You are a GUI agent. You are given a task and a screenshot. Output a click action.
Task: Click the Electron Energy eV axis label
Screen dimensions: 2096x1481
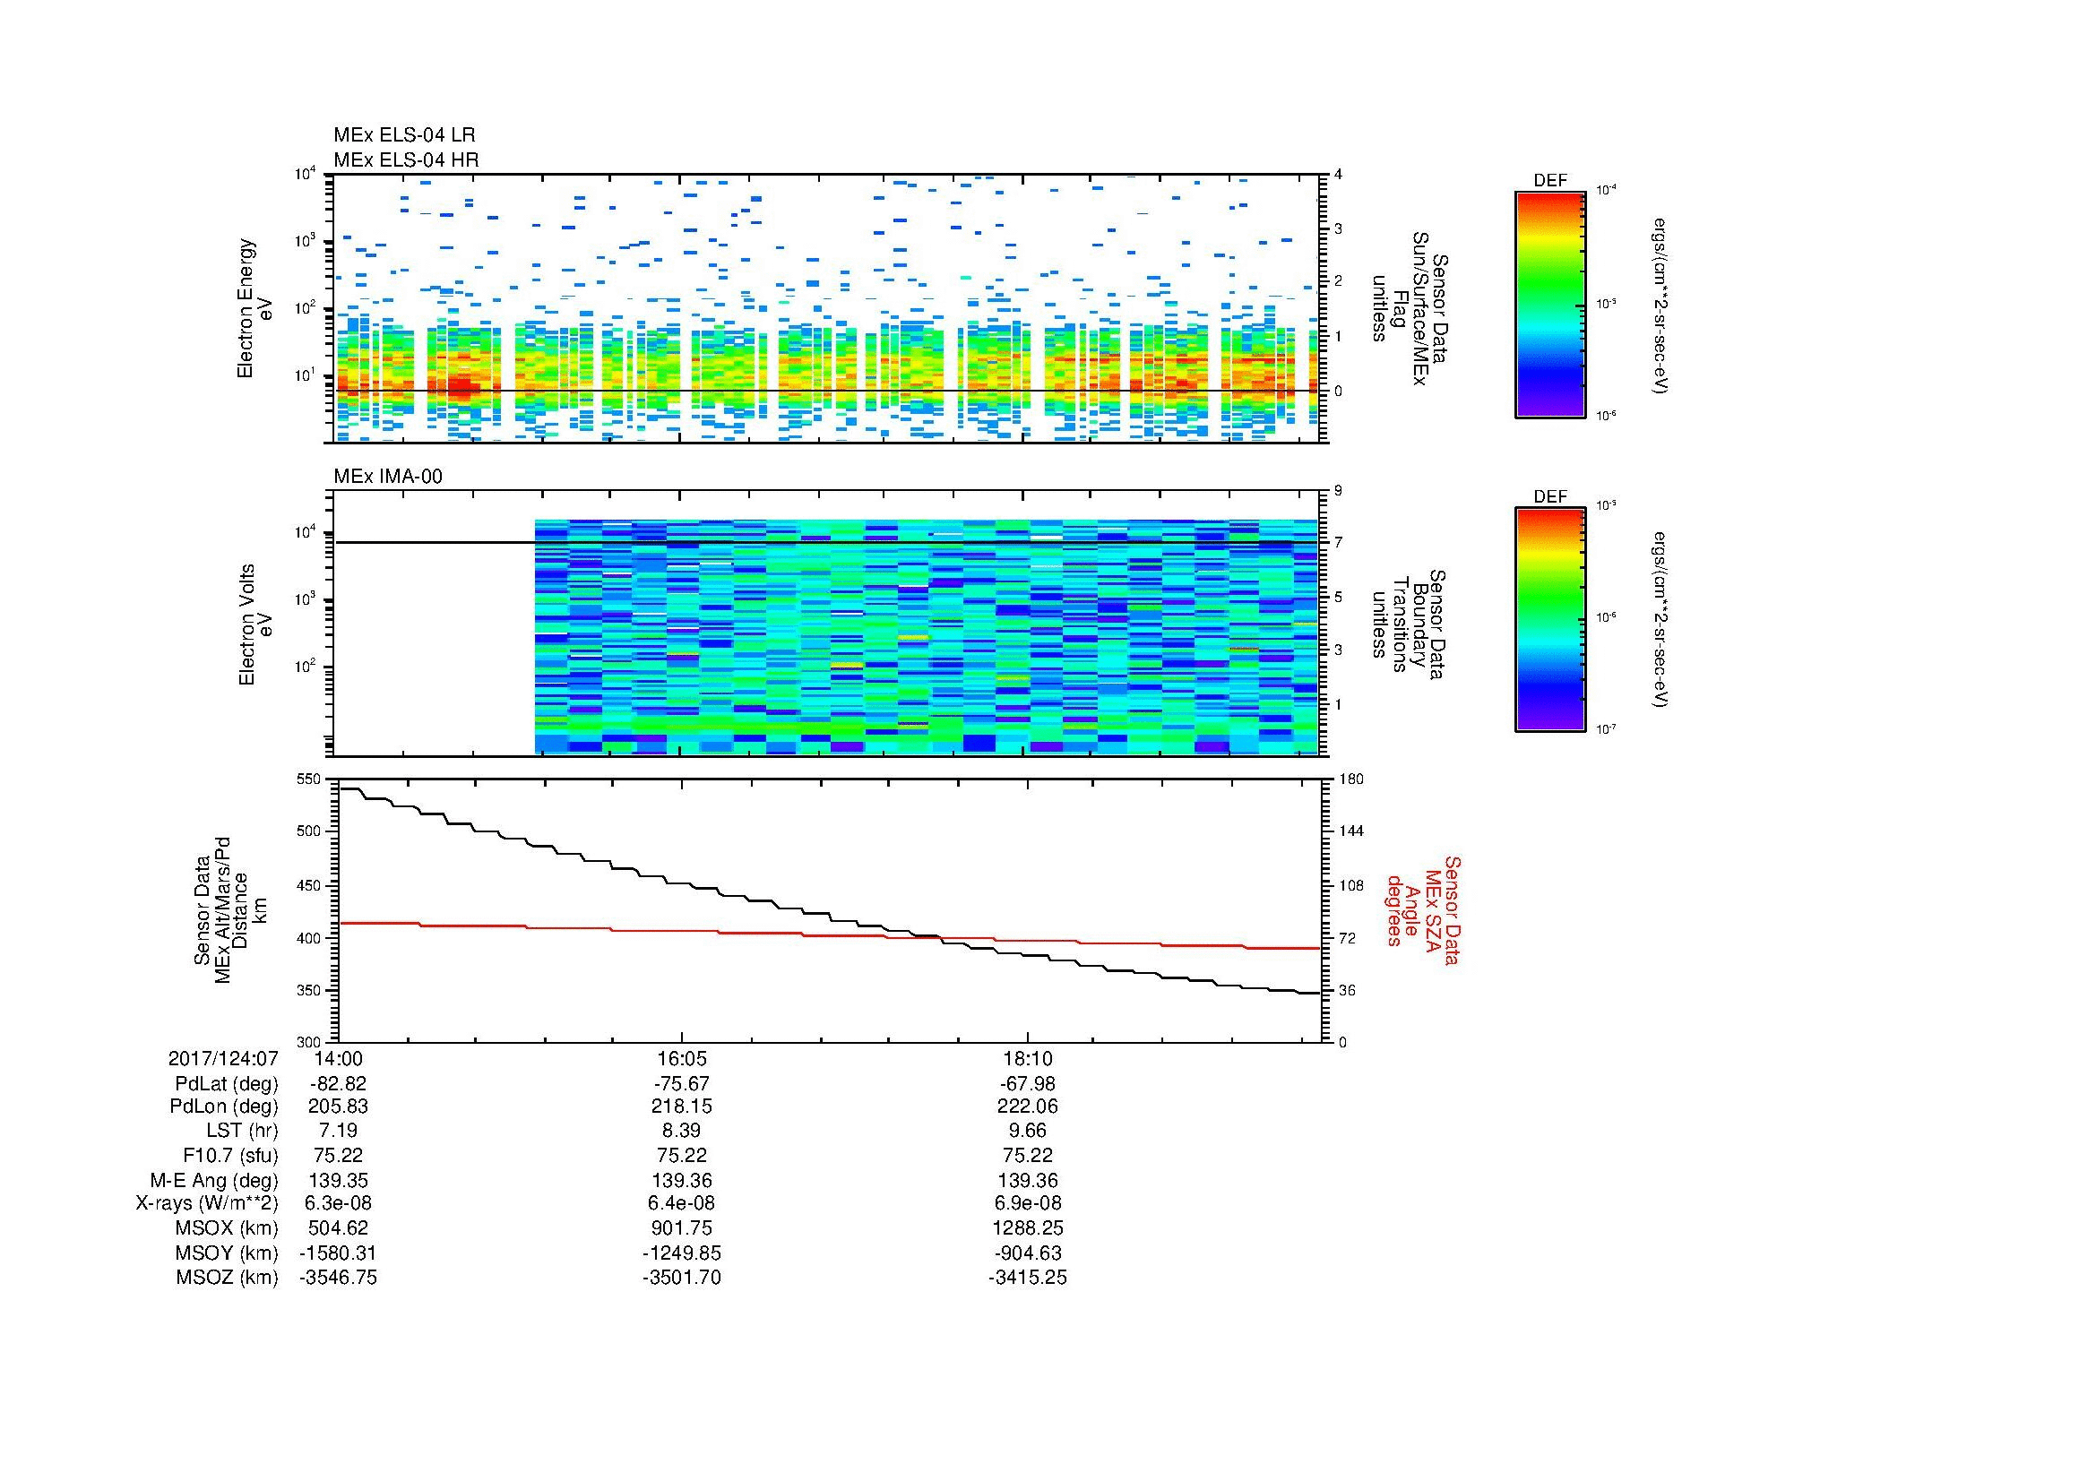[255, 308]
